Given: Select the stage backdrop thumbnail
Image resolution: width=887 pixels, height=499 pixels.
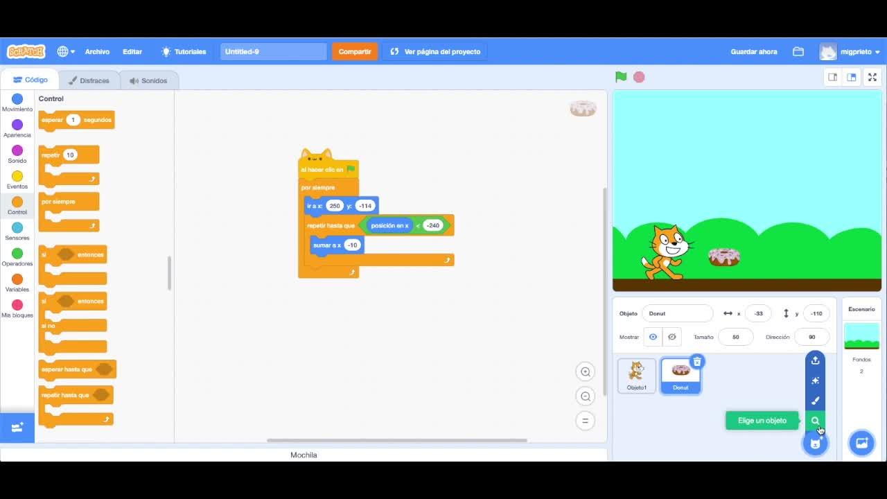Looking at the screenshot, I should [861, 337].
